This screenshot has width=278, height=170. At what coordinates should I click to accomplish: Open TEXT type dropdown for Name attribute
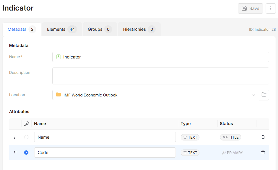pos(190,137)
